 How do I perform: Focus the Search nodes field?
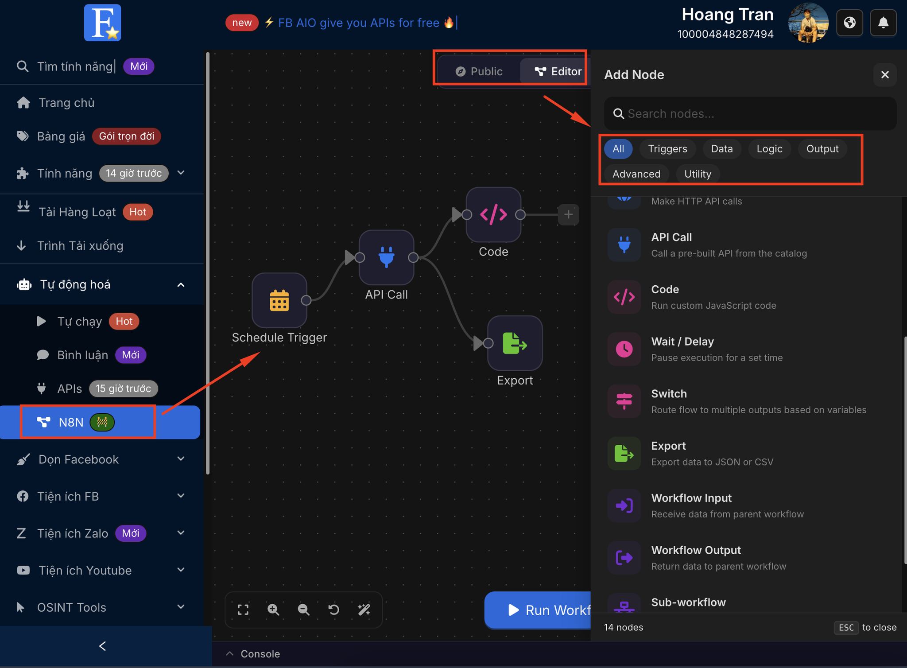click(x=750, y=114)
